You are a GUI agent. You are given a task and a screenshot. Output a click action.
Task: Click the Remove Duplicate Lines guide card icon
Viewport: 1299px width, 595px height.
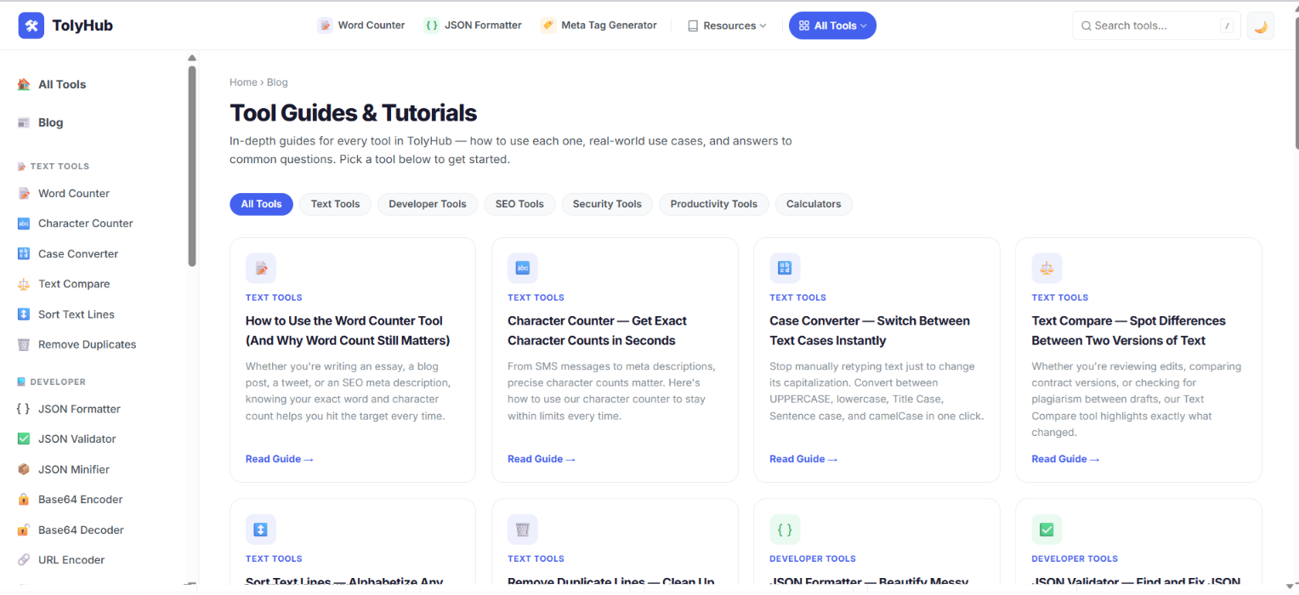coord(523,530)
